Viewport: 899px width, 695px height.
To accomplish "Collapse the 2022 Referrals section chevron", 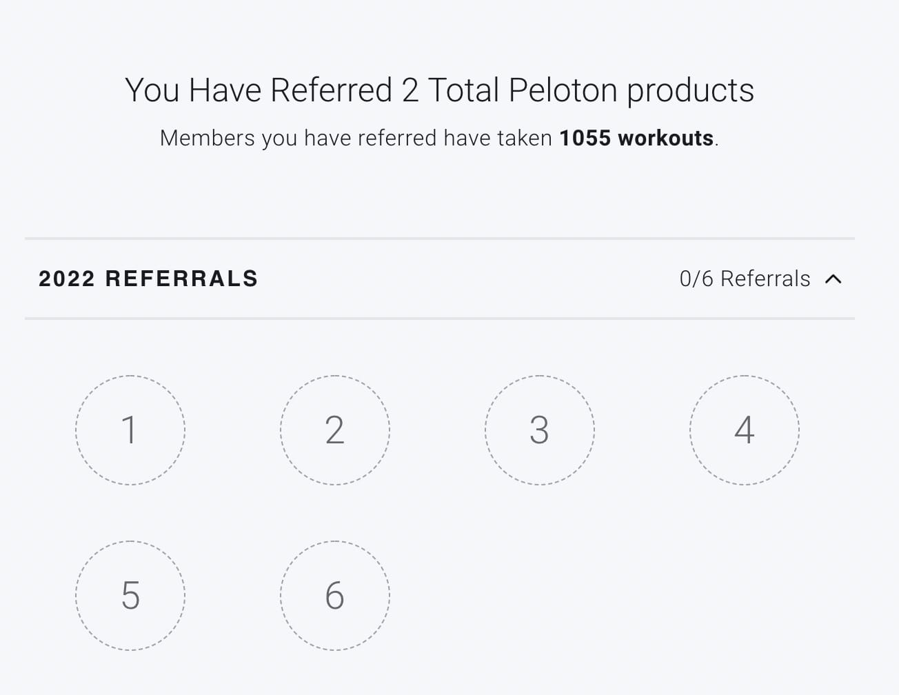I will (x=834, y=279).
